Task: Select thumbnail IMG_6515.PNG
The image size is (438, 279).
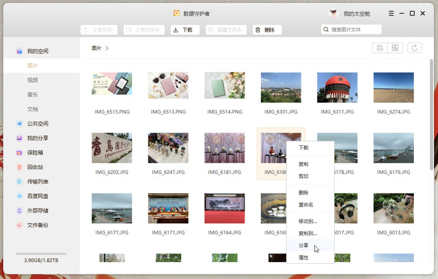Action: (112, 84)
